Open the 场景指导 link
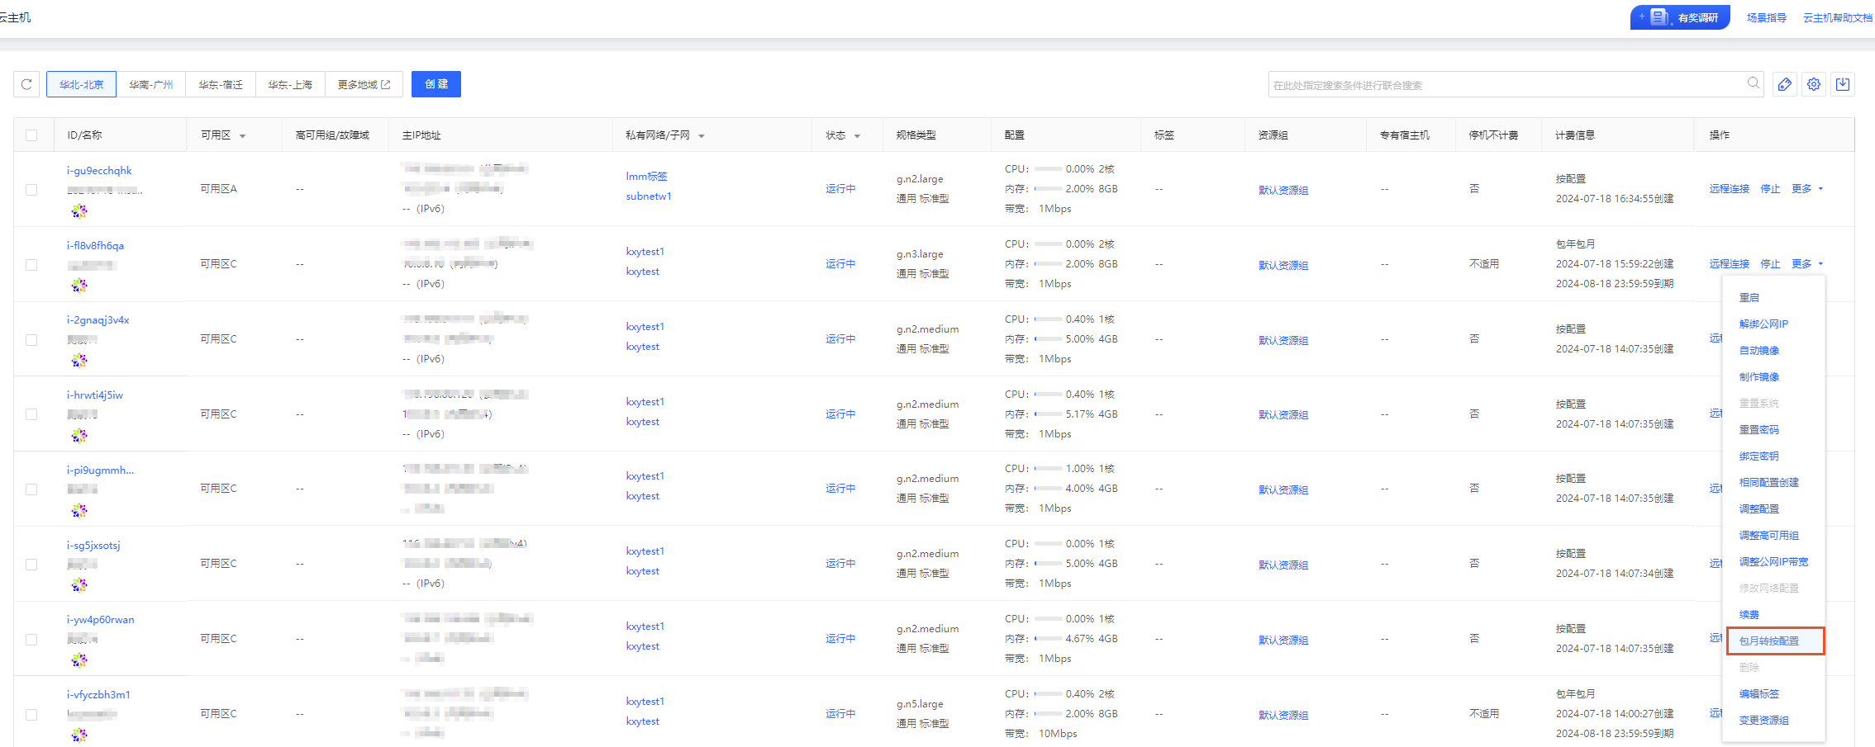The image size is (1875, 747). [x=1767, y=17]
